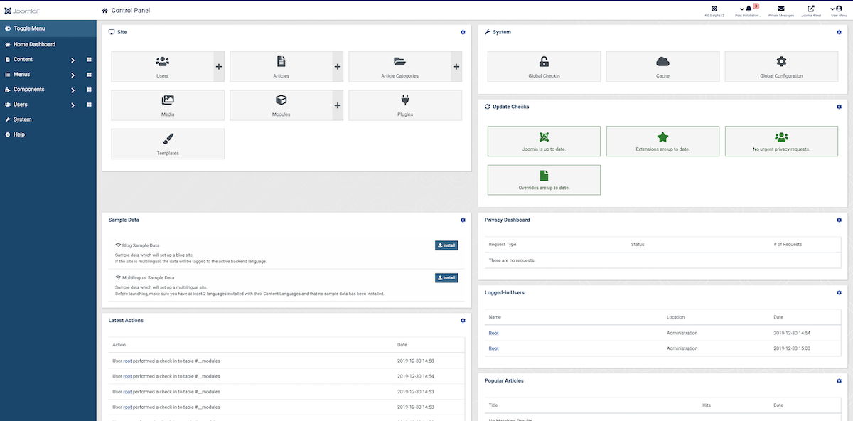Click the first Root user link
This screenshot has height=421, width=853.
coord(493,333)
